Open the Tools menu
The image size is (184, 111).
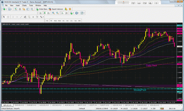[31, 5]
